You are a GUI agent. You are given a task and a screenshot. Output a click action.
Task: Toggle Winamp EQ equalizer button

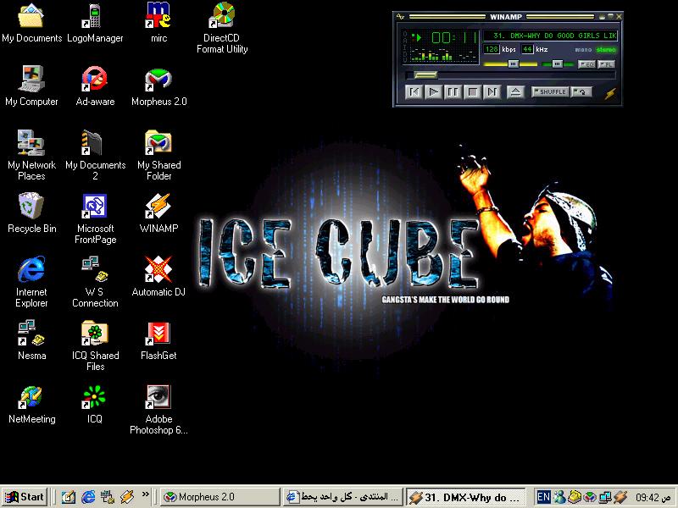pyautogui.click(x=586, y=64)
